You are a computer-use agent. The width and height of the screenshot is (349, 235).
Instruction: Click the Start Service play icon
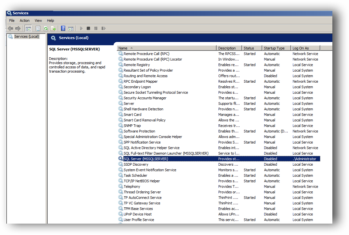pos(81,28)
